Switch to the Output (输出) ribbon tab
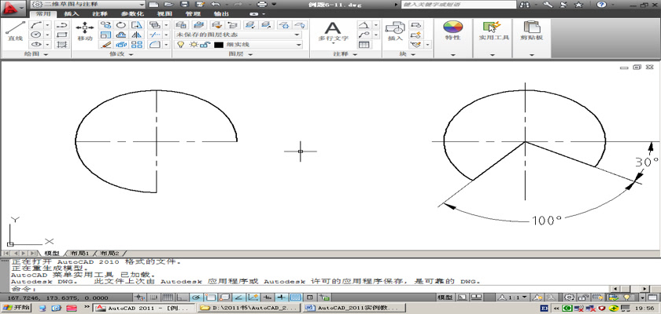 (220, 13)
